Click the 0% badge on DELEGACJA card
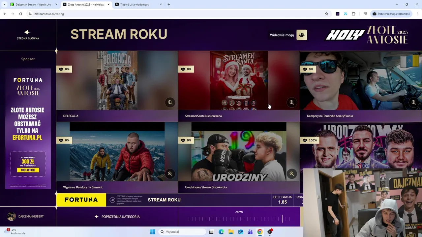422x237 pixels. (x=64, y=69)
